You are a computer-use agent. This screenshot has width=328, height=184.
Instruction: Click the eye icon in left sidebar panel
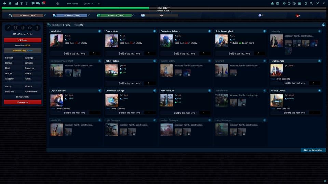pyautogui.click(x=30, y=28)
